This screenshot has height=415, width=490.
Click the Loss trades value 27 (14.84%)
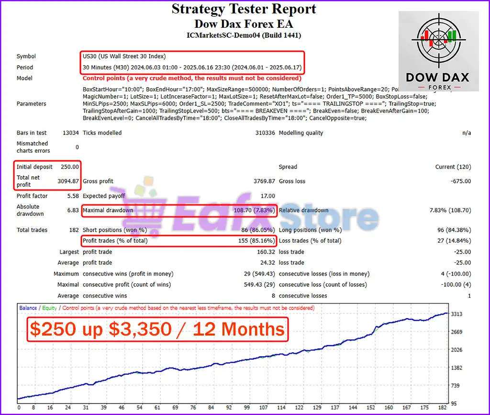(455, 241)
